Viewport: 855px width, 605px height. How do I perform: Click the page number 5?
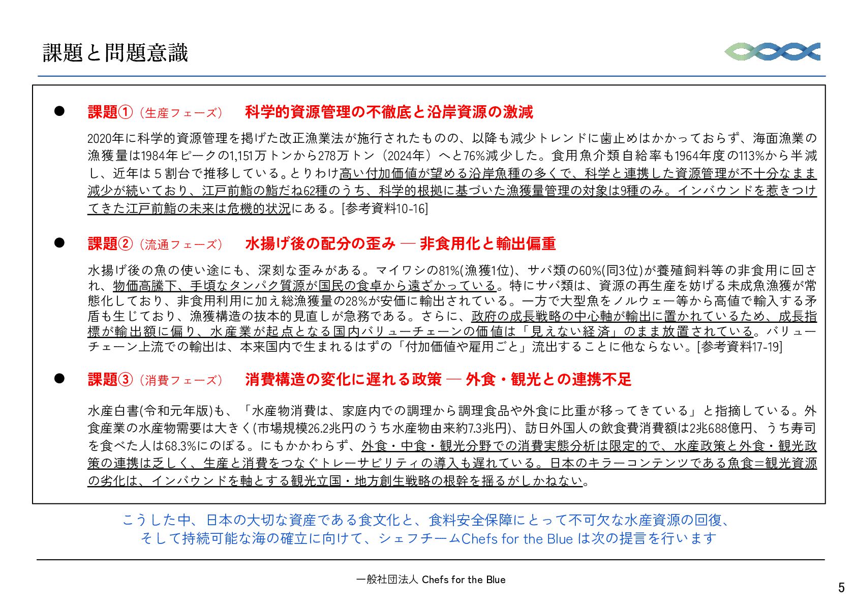841,588
